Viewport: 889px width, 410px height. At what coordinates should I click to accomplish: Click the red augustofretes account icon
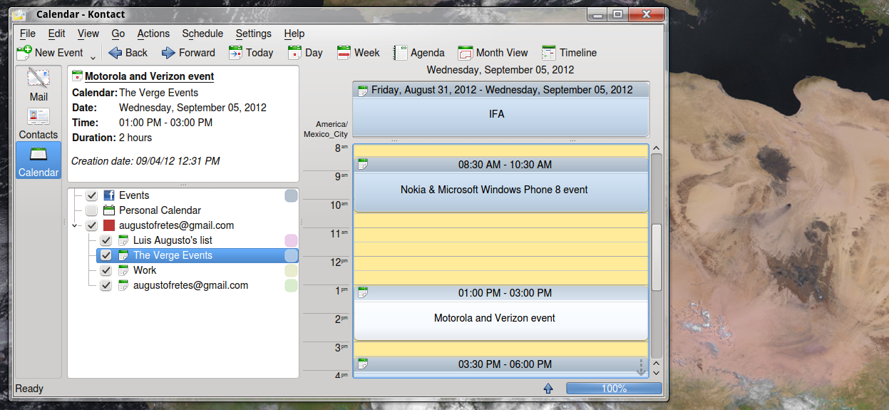point(109,225)
